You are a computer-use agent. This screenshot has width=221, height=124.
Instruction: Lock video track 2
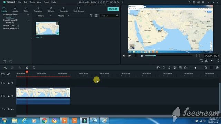(8, 83)
